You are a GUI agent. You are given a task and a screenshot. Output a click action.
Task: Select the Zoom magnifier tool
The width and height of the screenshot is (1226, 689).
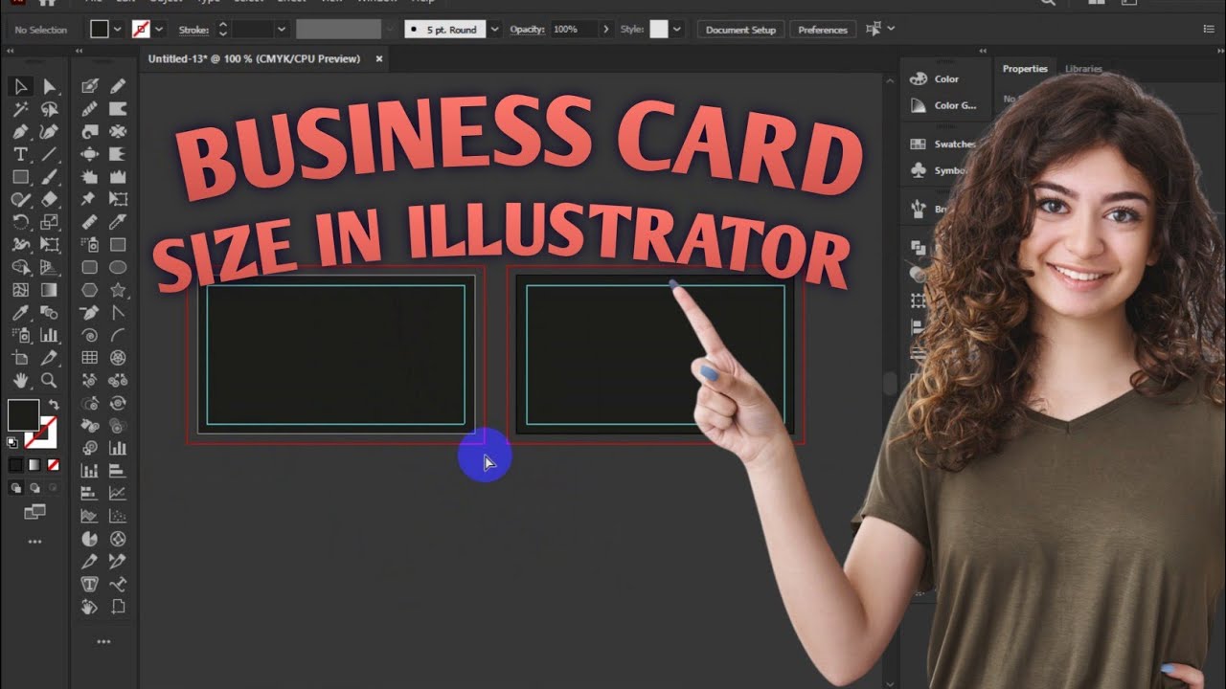[51, 380]
